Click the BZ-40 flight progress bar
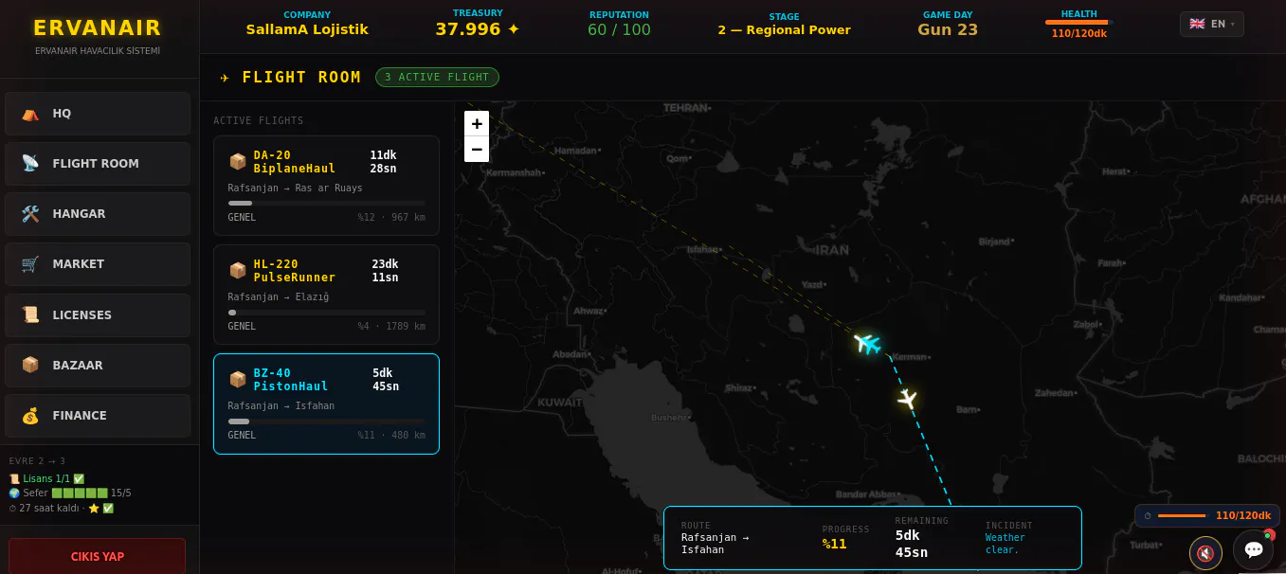This screenshot has height=574, width=1286. pyautogui.click(x=327, y=422)
